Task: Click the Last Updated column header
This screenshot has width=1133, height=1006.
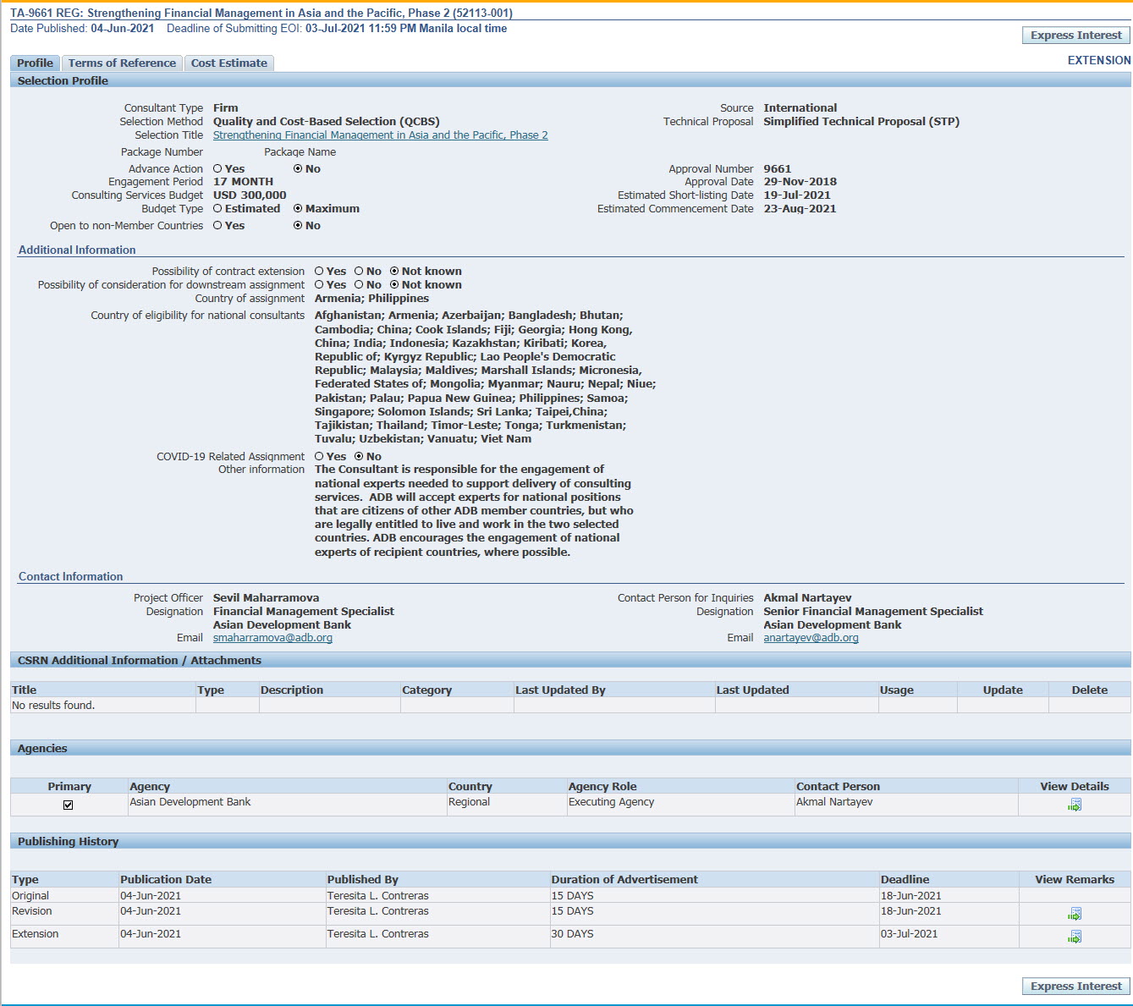Action: 752,690
